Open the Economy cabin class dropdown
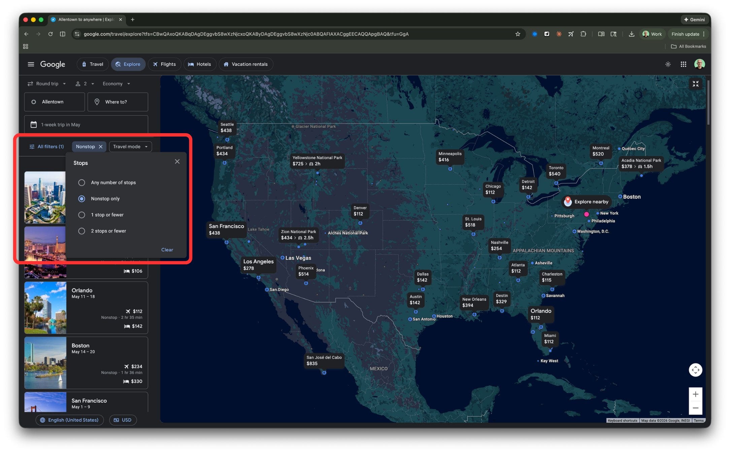The image size is (730, 453). 116,84
